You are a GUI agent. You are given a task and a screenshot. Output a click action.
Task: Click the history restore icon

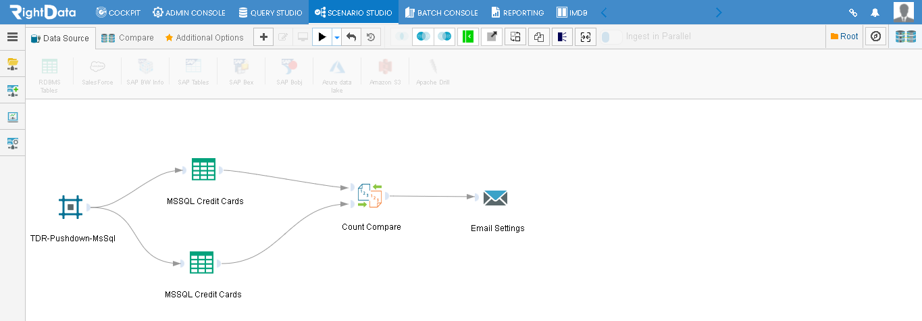[x=370, y=37]
